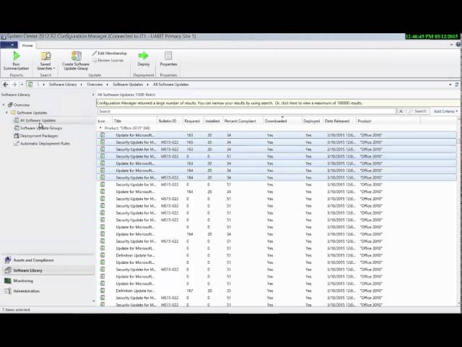Image resolution: width=462 pixels, height=347 pixels.
Task: Click the "7 items selected" status text
Action: point(16,309)
